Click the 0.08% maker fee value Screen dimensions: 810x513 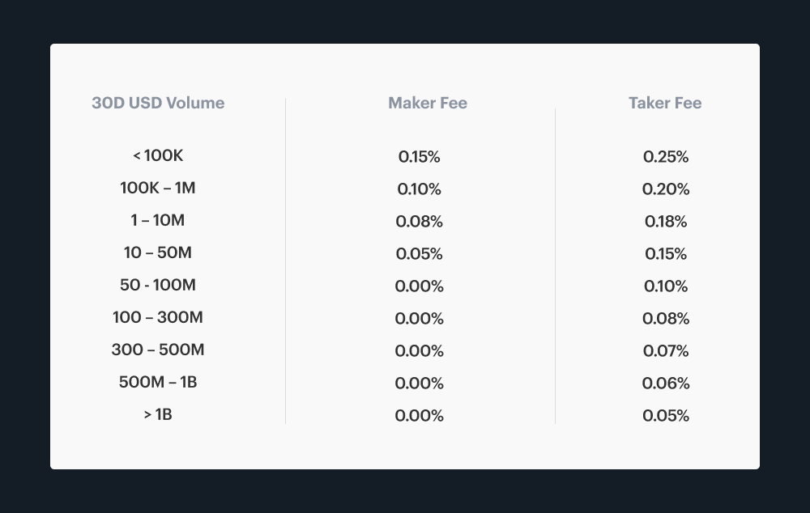click(420, 222)
